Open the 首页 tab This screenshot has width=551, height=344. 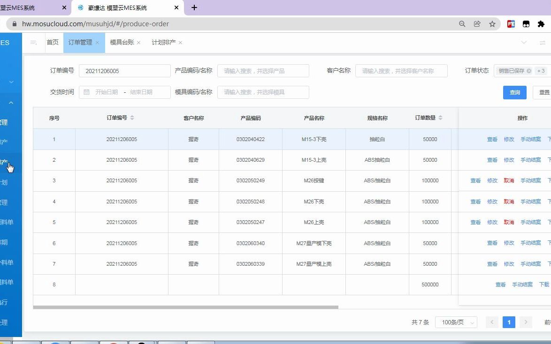click(x=53, y=42)
